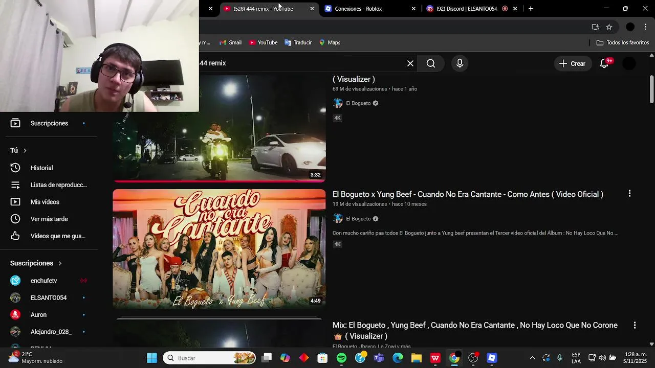Open the Maps bookmark

click(330, 42)
